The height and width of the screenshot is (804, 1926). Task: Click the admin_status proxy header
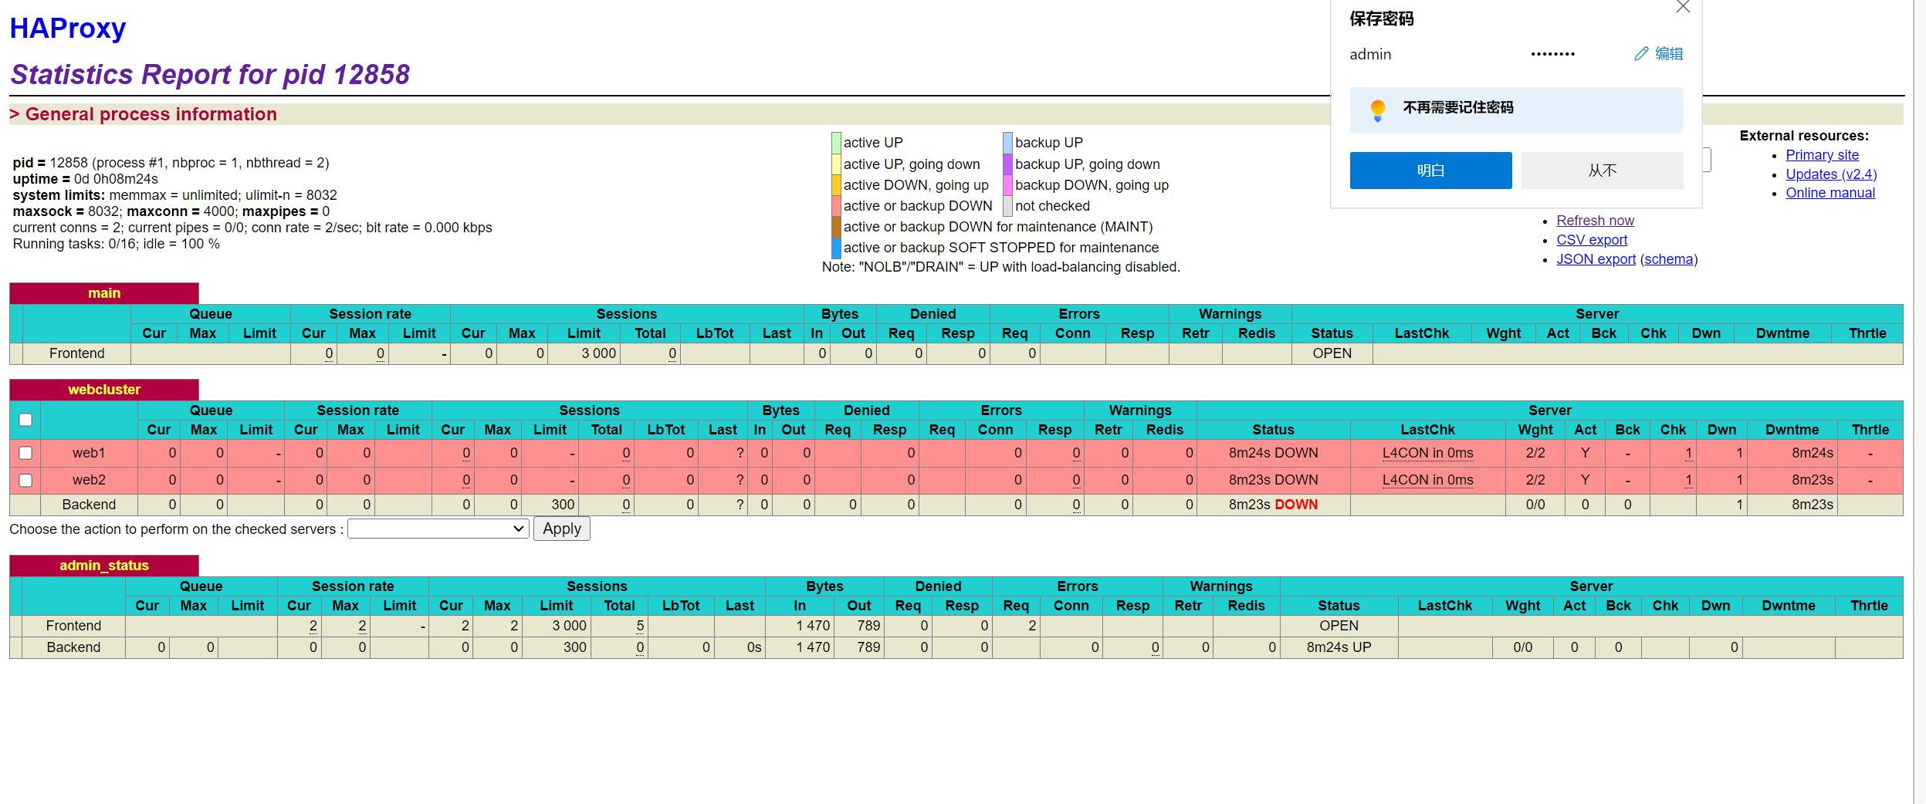tap(104, 566)
